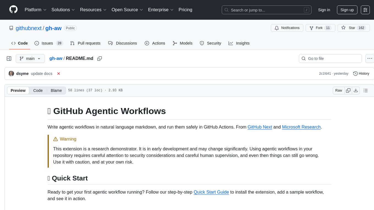Download the raw file
Screen dimensions: 374x210
click(356, 90)
